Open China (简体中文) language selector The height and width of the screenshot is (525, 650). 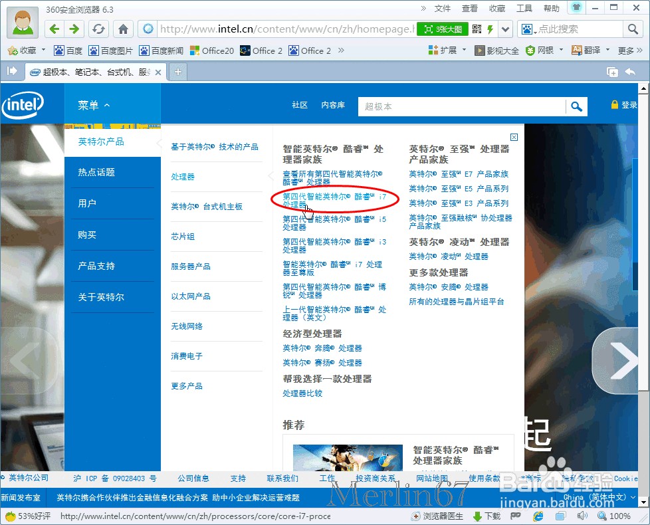click(599, 497)
